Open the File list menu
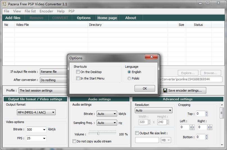This screenshot has width=227, height=150. [30, 11]
